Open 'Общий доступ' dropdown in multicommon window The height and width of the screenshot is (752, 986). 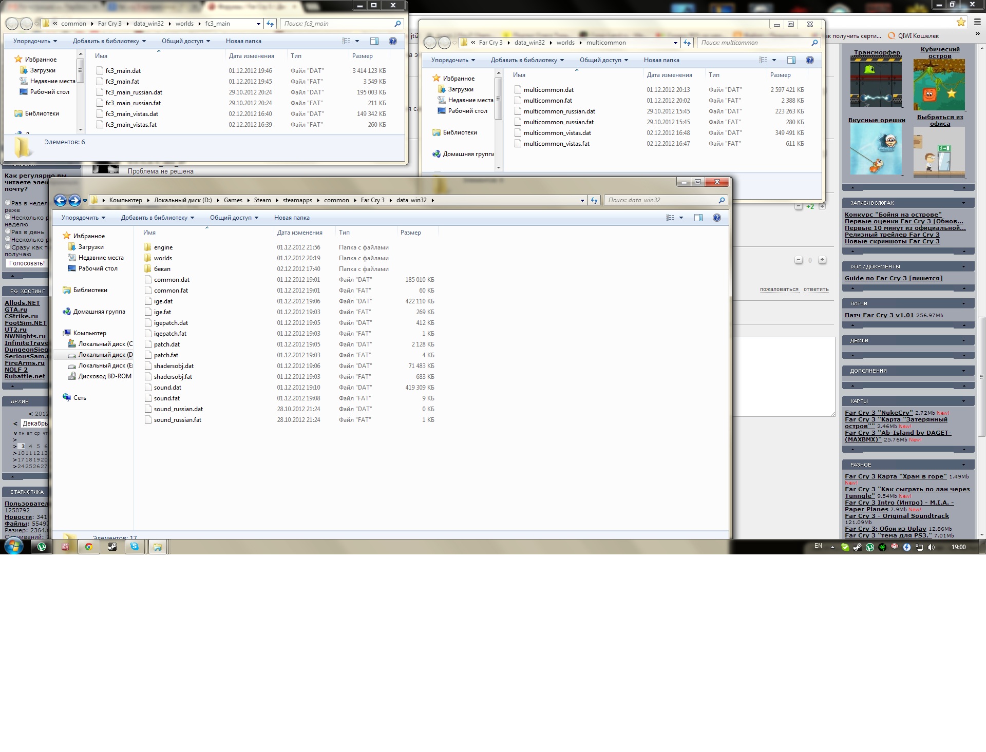coord(604,60)
